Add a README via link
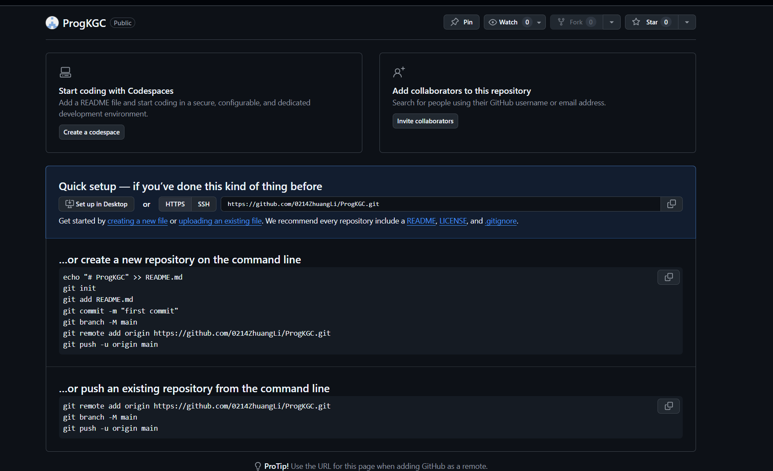This screenshot has height=471, width=773. pos(421,221)
